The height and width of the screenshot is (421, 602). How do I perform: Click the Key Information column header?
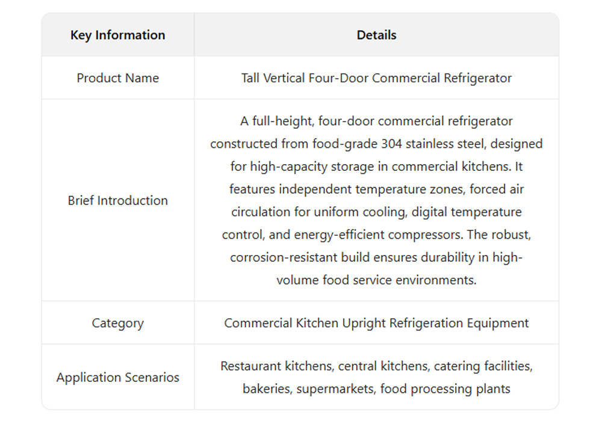coord(117,35)
